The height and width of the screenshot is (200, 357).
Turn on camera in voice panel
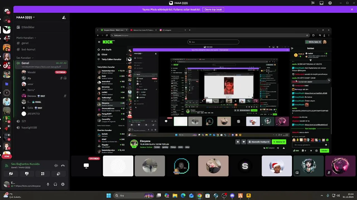pyautogui.click(x=11, y=174)
